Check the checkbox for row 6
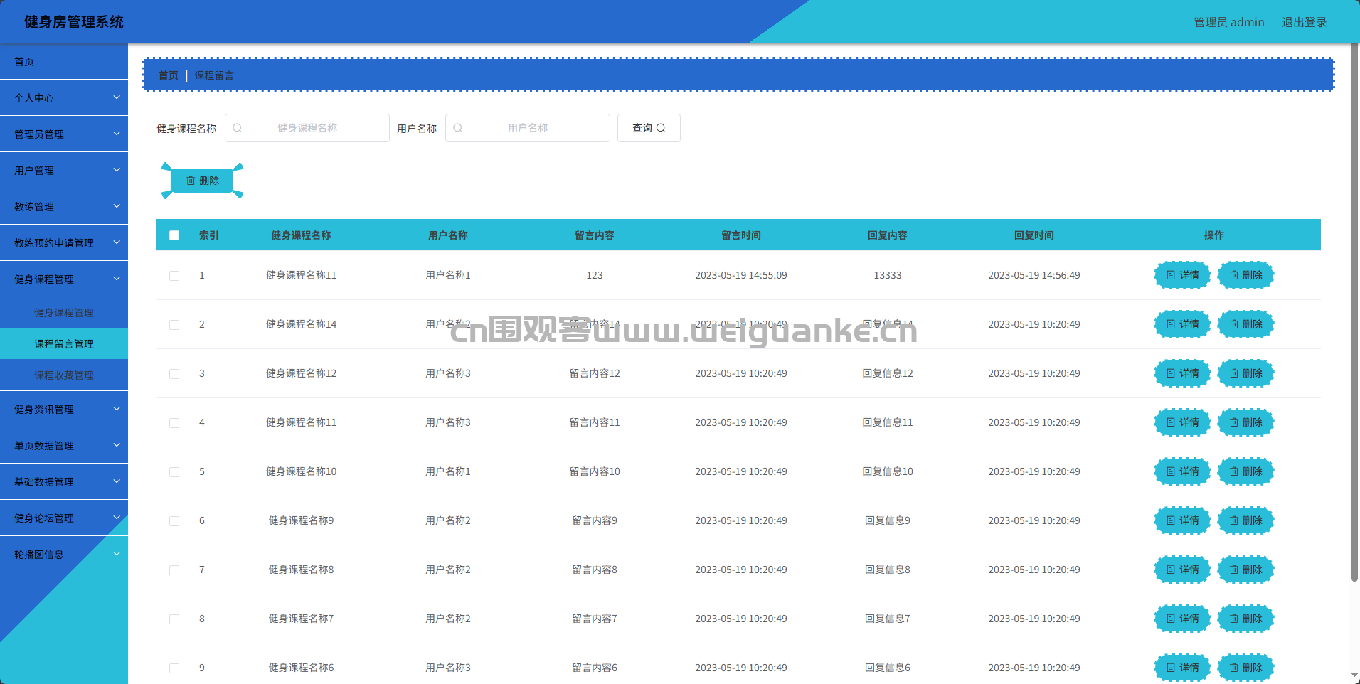Image resolution: width=1360 pixels, height=684 pixels. pyautogui.click(x=174, y=521)
